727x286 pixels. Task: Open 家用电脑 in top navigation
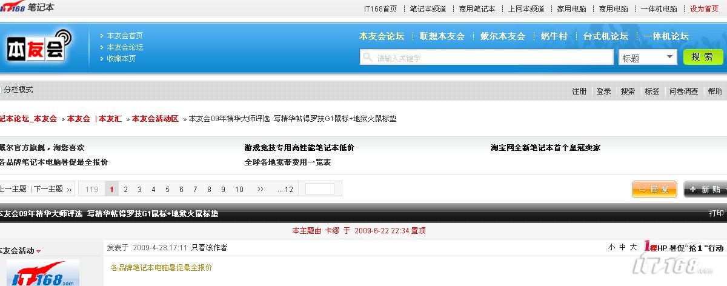(x=571, y=9)
